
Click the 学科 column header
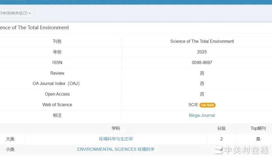click(x=116, y=128)
